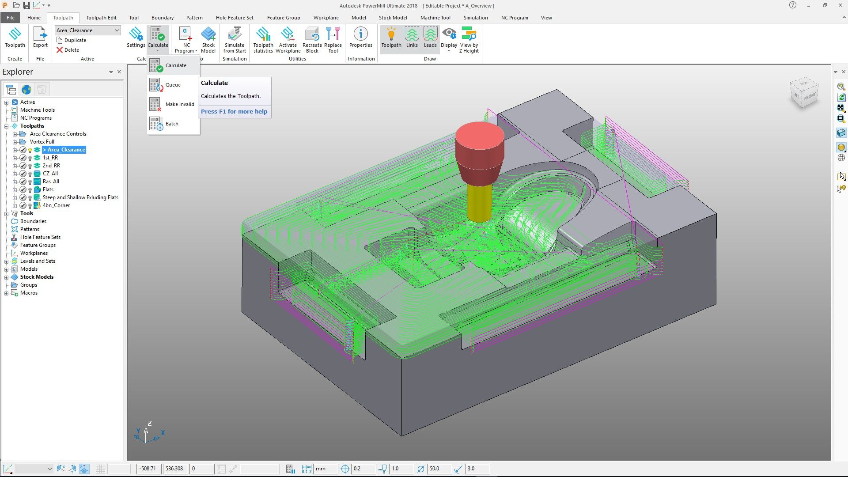Toggle visibility of Flats toolpath
Viewport: 848px width, 477px height.
coord(31,189)
